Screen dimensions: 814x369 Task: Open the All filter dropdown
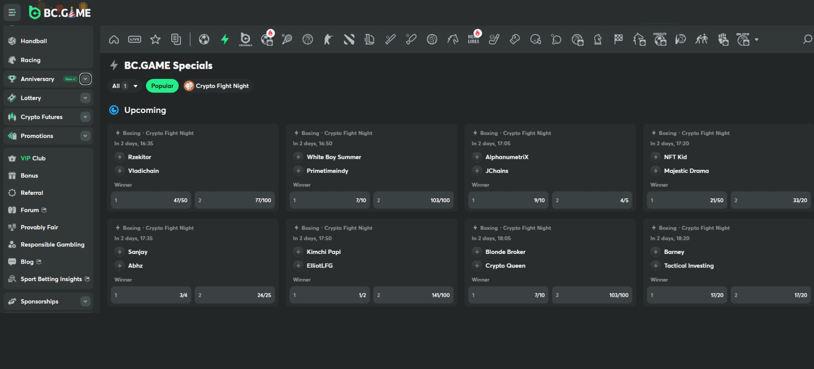[x=125, y=86]
